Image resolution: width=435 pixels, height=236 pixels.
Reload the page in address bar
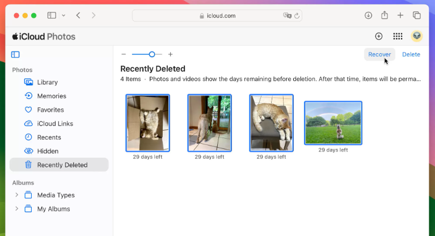tap(297, 16)
